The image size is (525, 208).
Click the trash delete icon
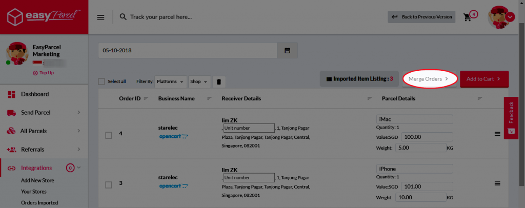(x=219, y=81)
